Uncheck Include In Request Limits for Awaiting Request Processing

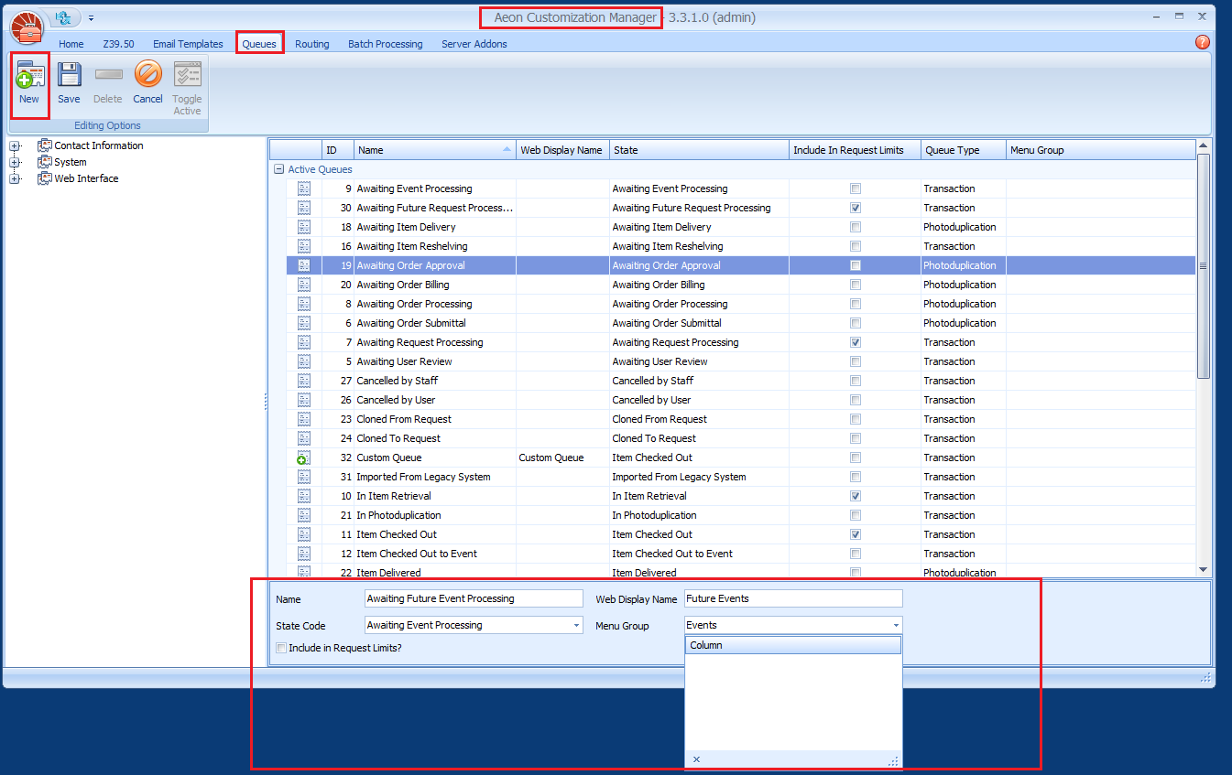[855, 341]
